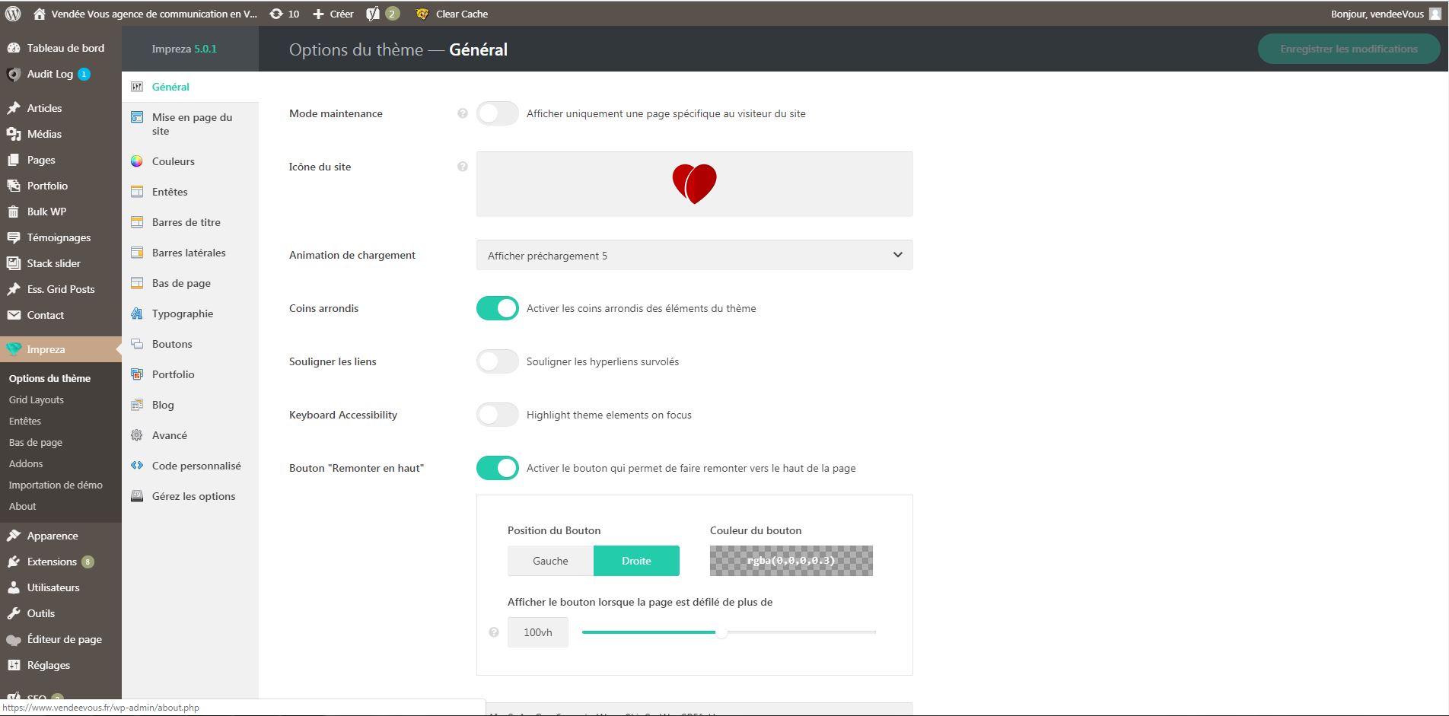
Task: Open the Animation de chargement dropdown
Action: click(x=694, y=256)
